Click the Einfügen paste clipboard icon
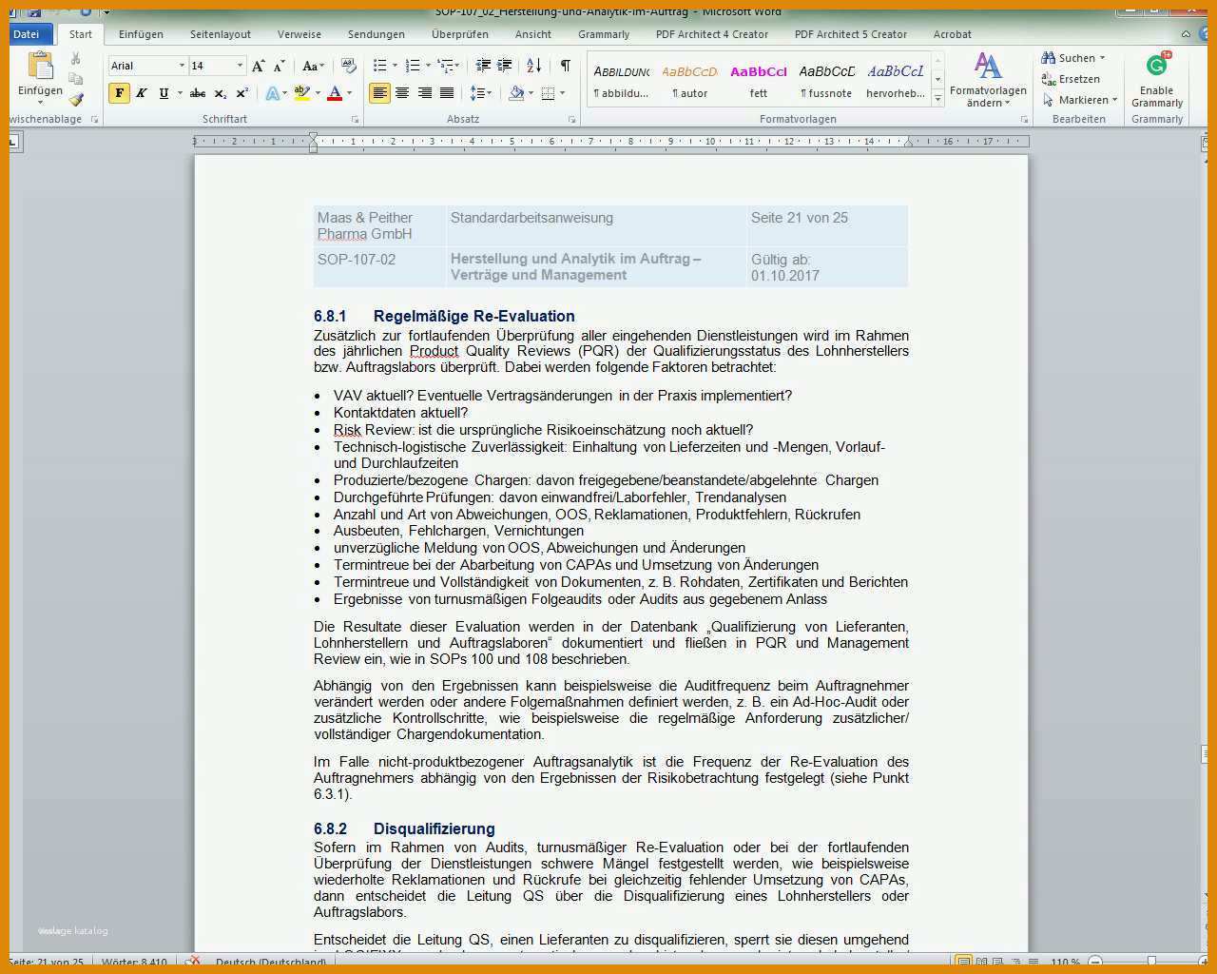Image resolution: width=1217 pixels, height=974 pixels. [40, 67]
